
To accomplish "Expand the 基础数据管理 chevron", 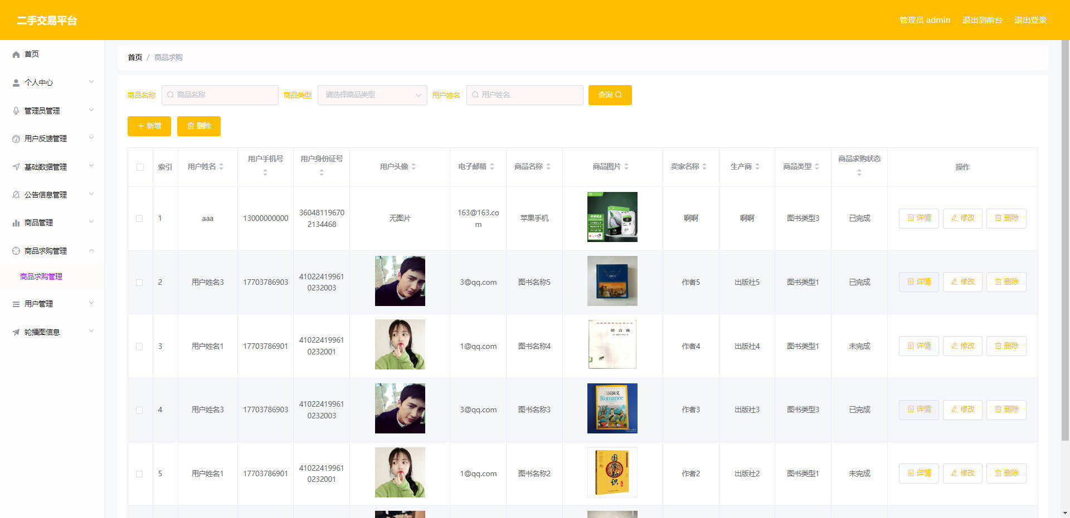I will [91, 166].
